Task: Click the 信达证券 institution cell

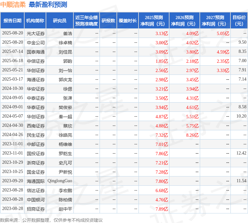Action: 36,191
